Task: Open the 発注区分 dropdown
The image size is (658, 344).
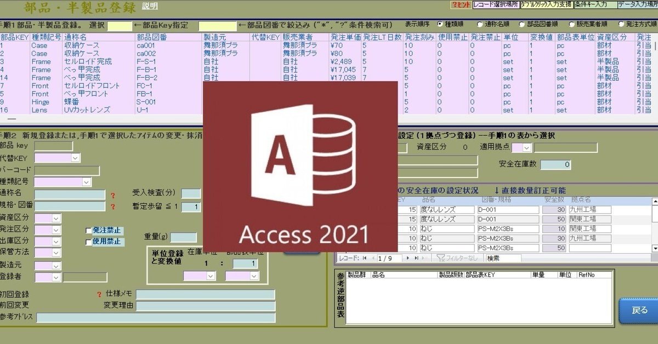Action: tap(56, 230)
